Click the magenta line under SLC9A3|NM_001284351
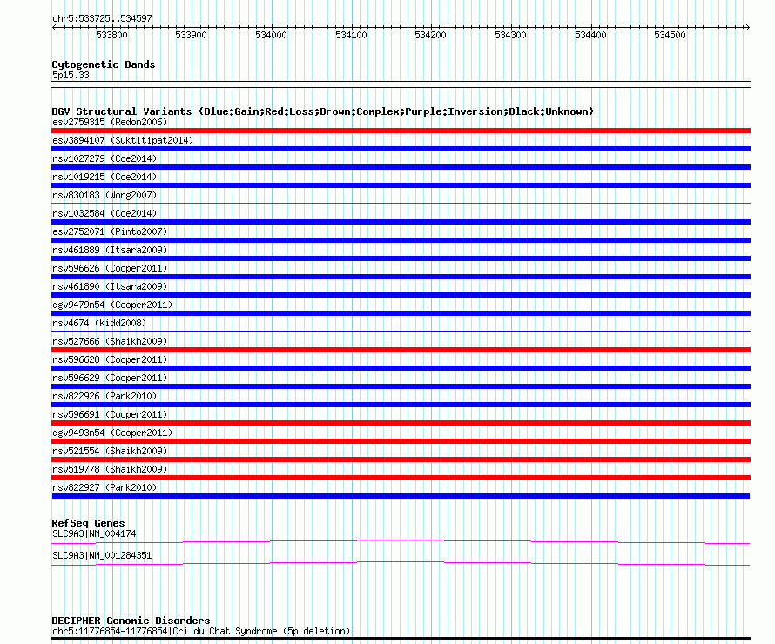This screenshot has height=644, width=775. click(401, 564)
